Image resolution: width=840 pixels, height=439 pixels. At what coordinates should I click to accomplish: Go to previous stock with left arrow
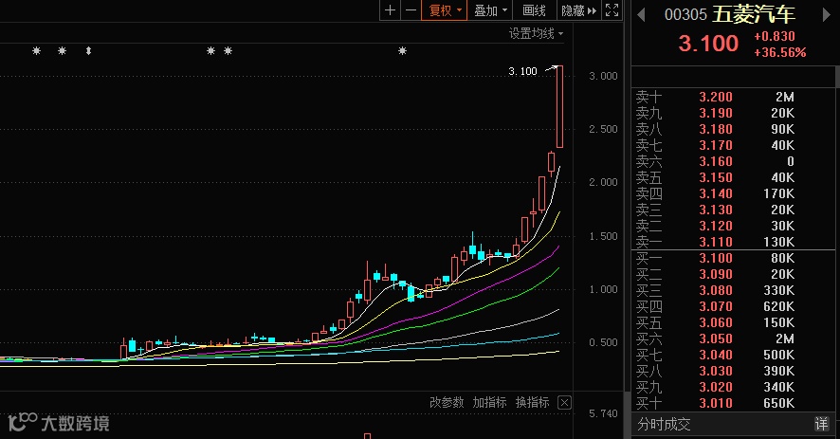641,14
